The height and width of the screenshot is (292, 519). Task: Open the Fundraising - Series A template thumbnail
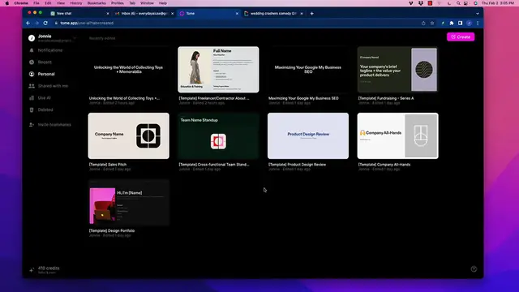click(x=398, y=70)
